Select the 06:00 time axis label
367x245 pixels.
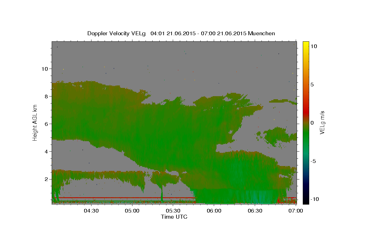(214, 211)
